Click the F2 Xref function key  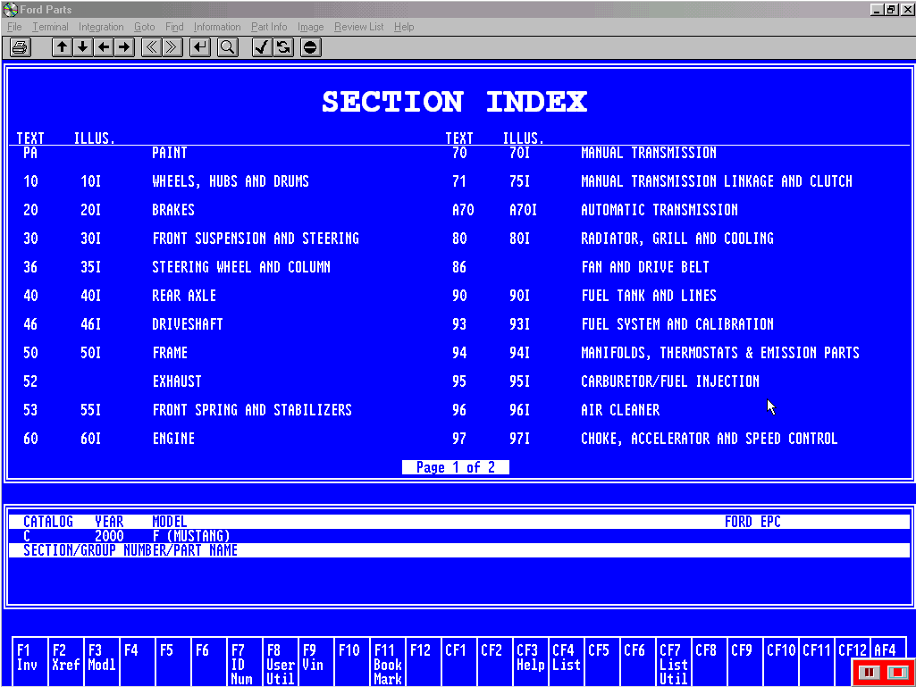66,661
